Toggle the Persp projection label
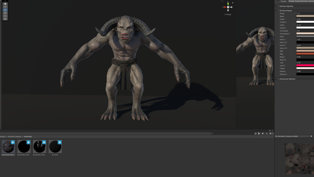This screenshot has width=314, height=177. pyautogui.click(x=228, y=14)
